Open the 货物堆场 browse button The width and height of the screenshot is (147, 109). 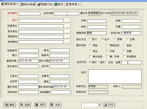67,42
